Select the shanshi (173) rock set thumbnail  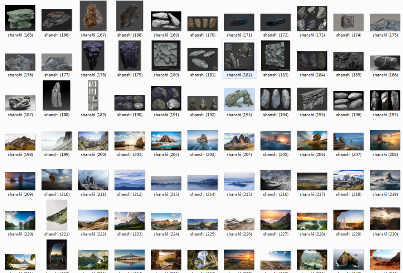312,18
